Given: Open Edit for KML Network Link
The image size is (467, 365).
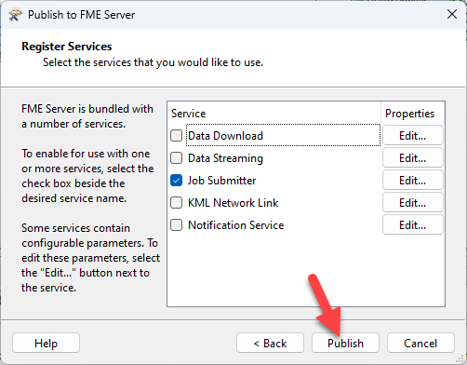Looking at the screenshot, I should [413, 202].
